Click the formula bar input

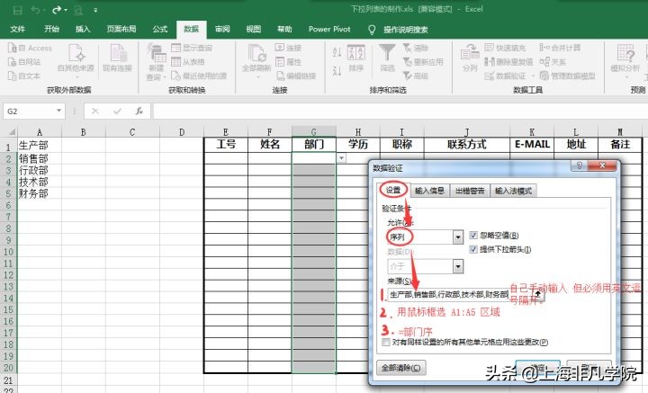pyautogui.click(x=400, y=111)
